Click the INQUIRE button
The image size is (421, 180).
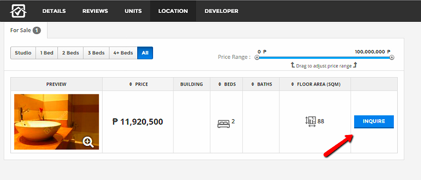[374, 122]
